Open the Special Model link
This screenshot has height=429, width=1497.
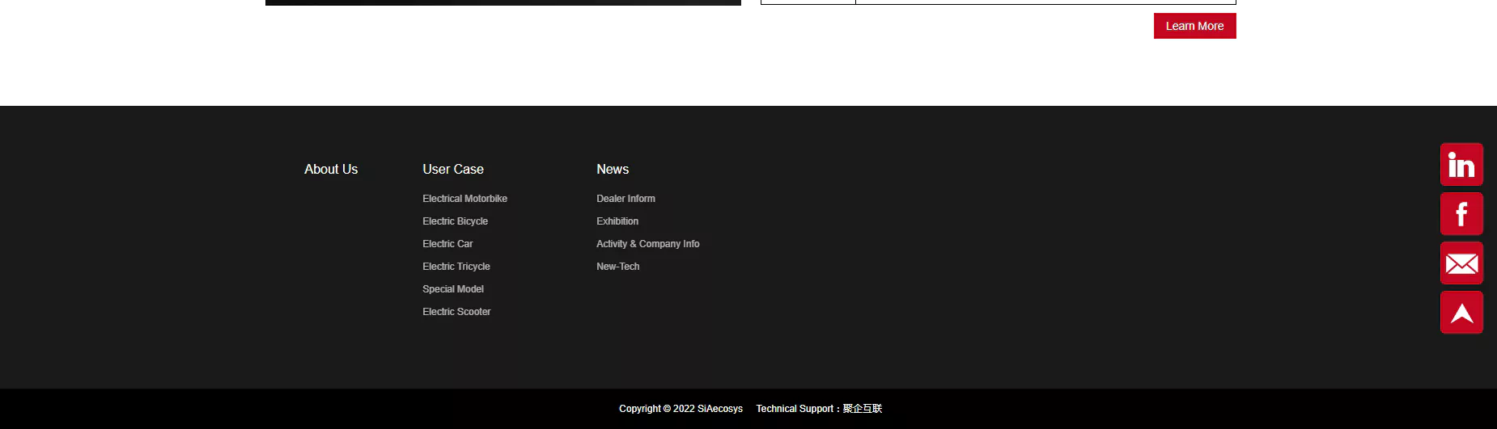pyautogui.click(x=453, y=289)
